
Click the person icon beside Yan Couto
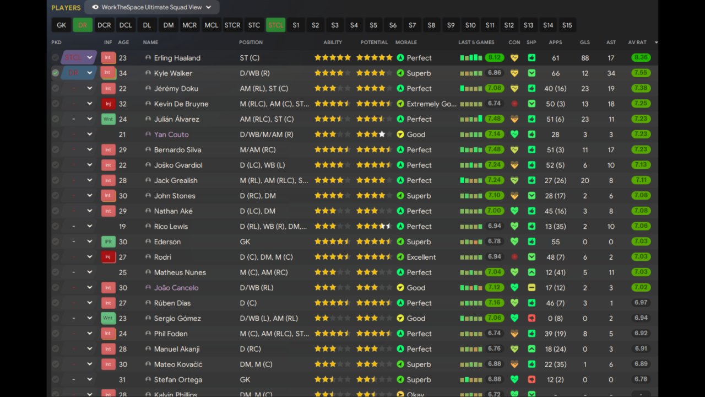pos(148,134)
